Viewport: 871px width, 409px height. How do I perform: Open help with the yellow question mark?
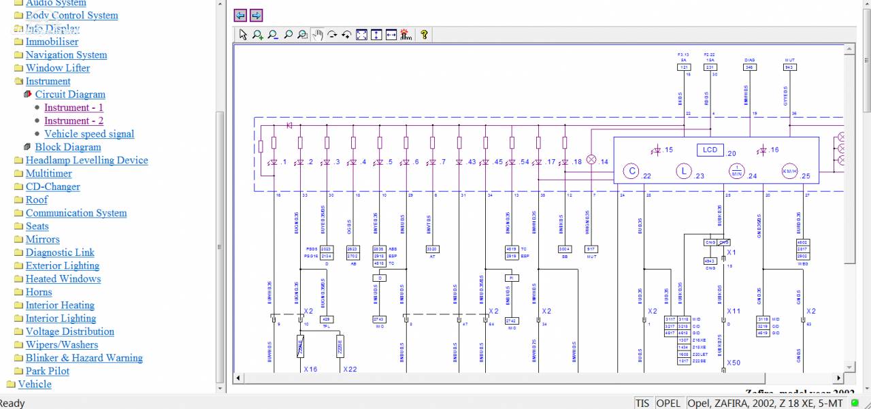[424, 35]
